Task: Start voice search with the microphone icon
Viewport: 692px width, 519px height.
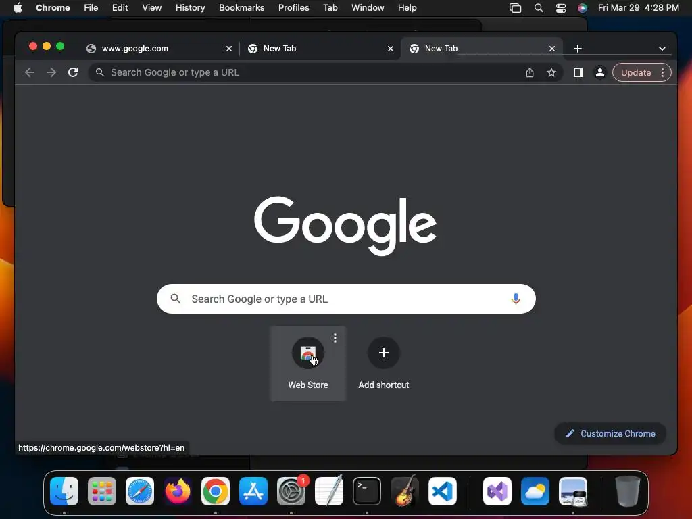Action: (x=516, y=299)
